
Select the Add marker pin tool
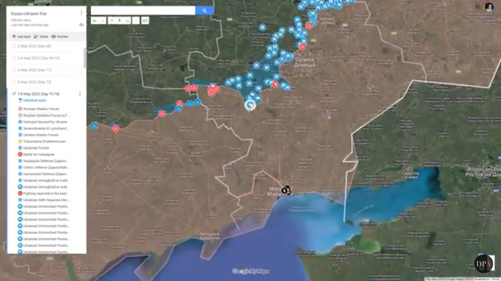click(119, 21)
